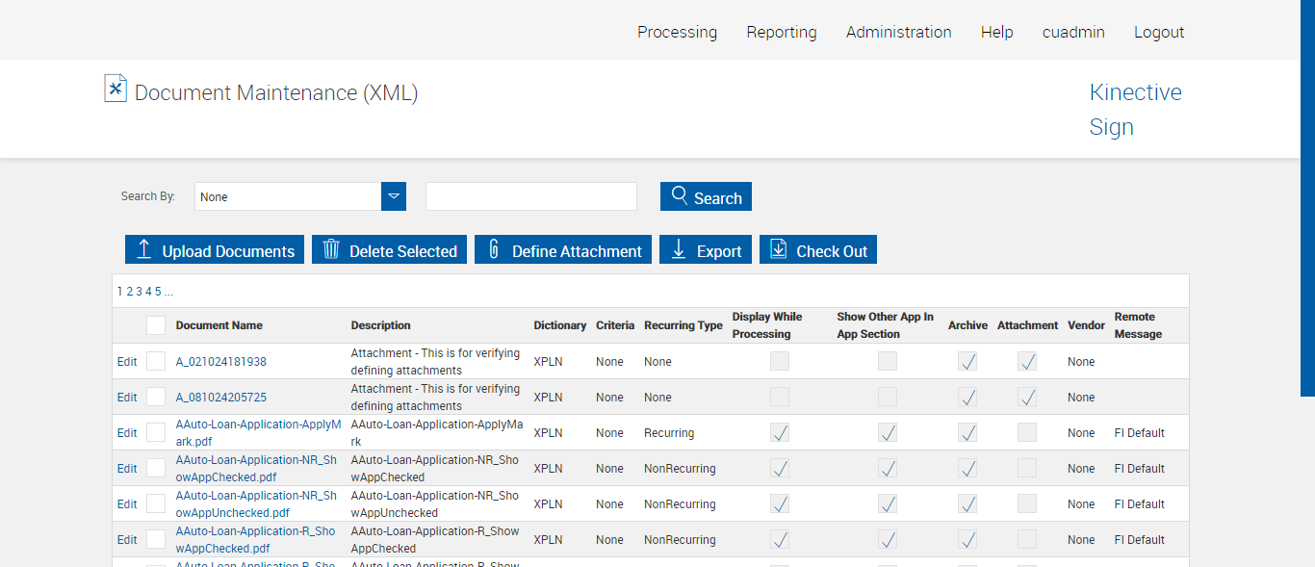Click the Logout link
The image size is (1315, 567).
click(x=1159, y=32)
